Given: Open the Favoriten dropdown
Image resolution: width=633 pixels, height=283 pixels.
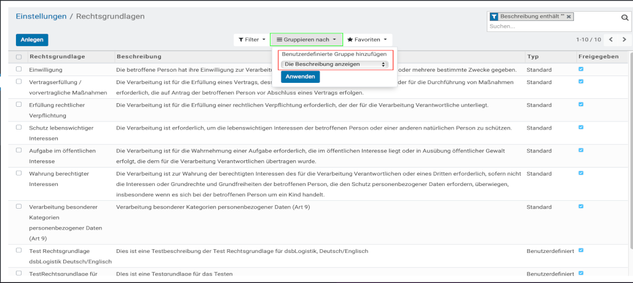Looking at the screenshot, I should click(x=367, y=39).
